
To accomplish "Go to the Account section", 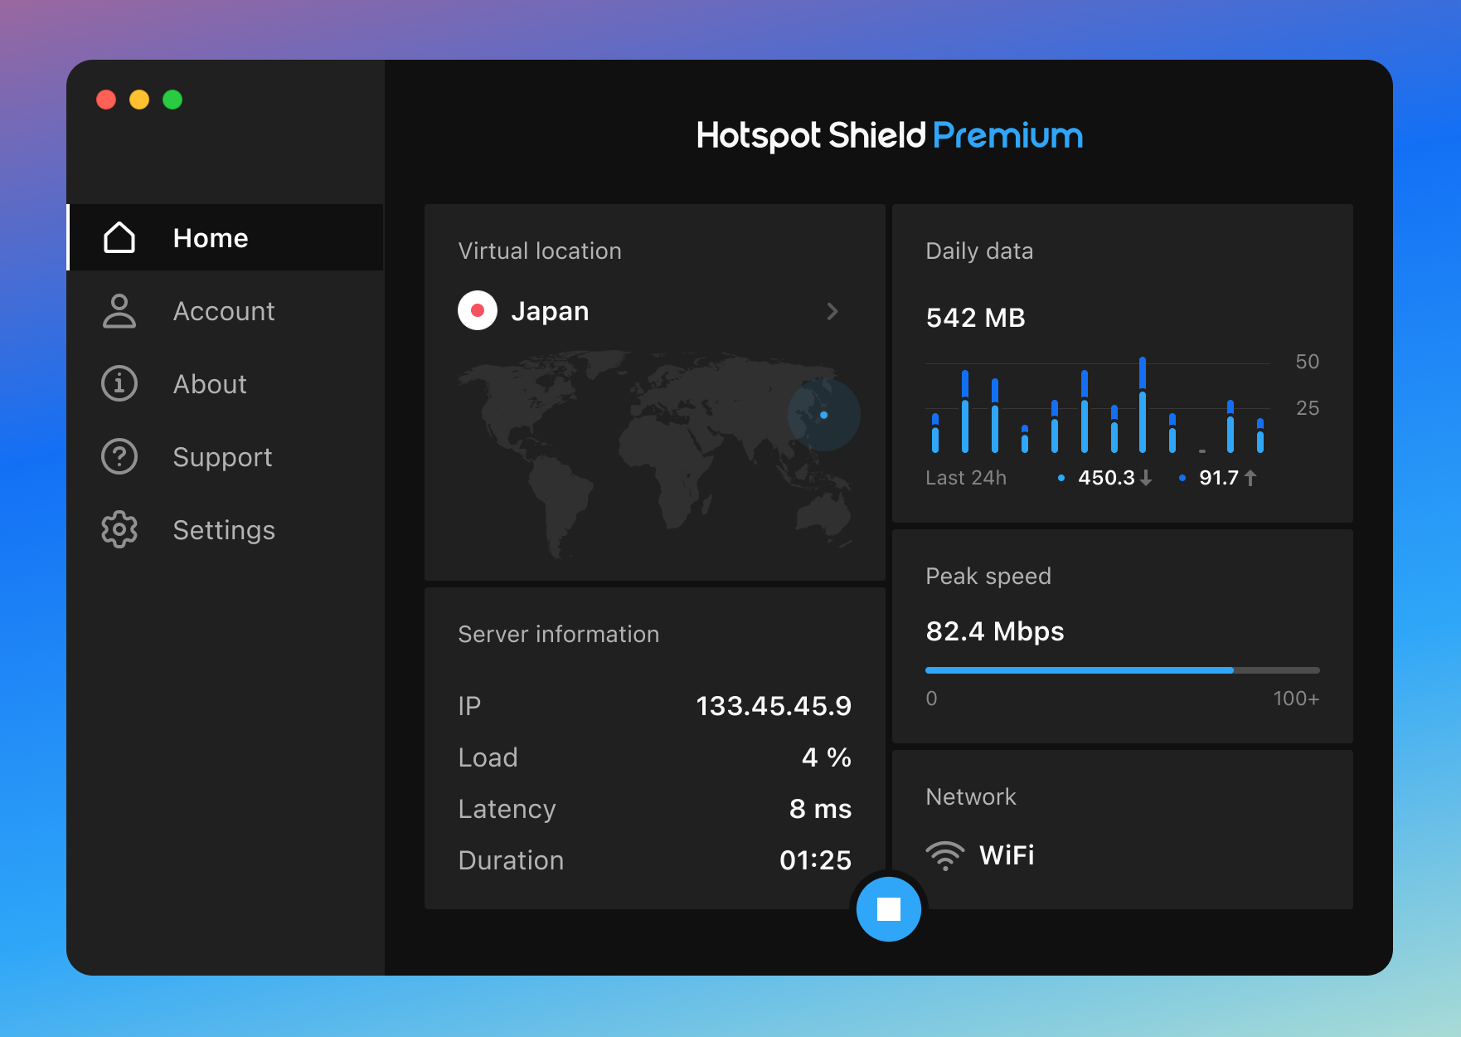I will 226,311.
